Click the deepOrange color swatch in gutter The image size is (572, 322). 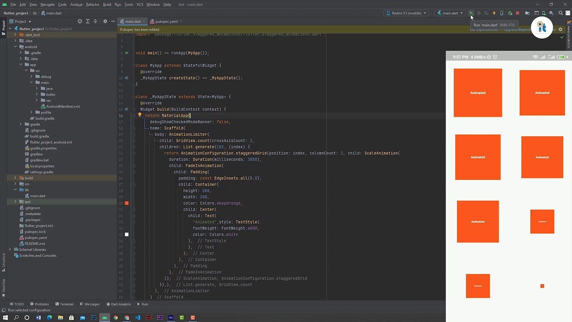click(127, 203)
